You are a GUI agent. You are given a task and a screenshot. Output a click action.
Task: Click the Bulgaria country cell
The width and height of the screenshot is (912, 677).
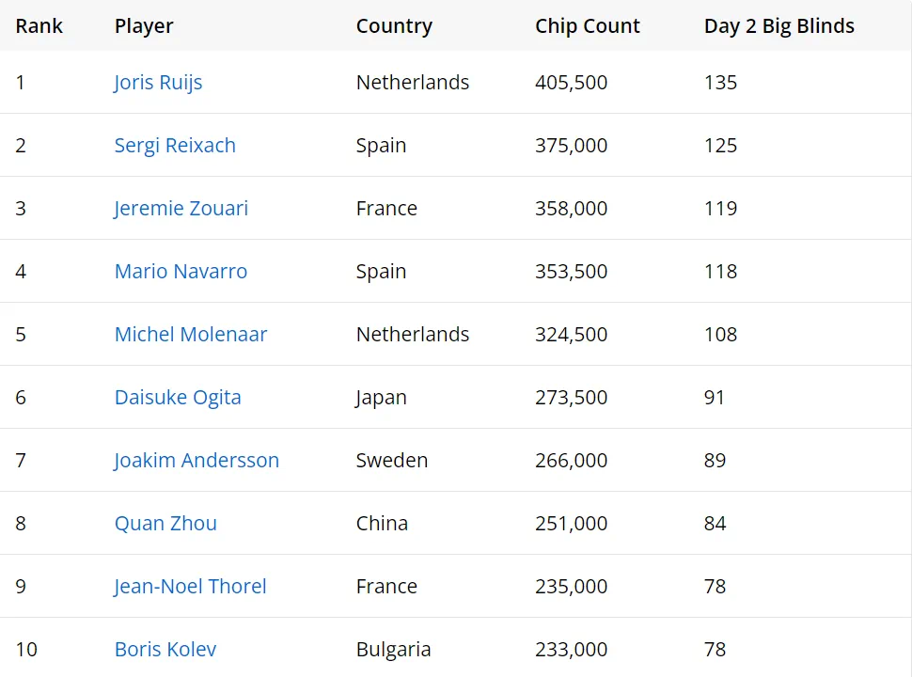click(x=393, y=650)
